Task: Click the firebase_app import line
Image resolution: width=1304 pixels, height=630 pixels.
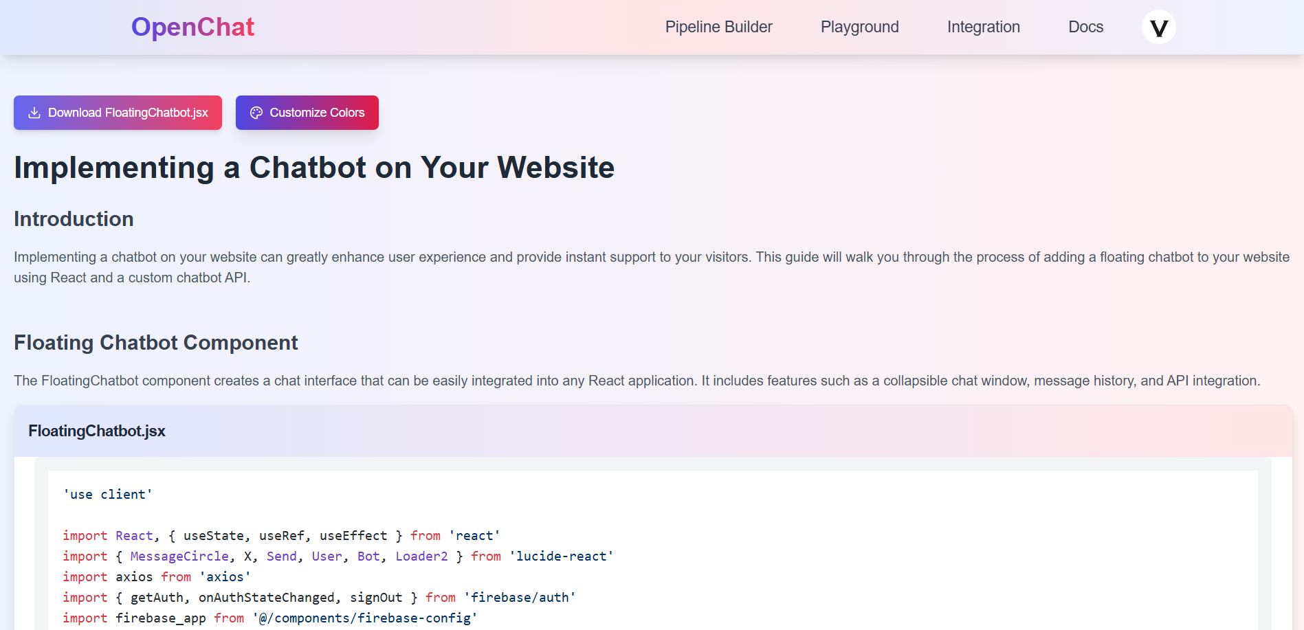Action: click(x=269, y=618)
